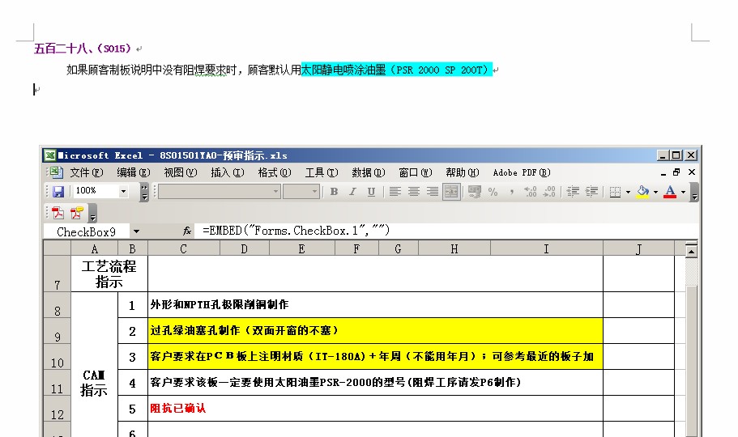This screenshot has height=437, width=738.
Task: Open the 插入(I) menu
Action: coord(228,172)
